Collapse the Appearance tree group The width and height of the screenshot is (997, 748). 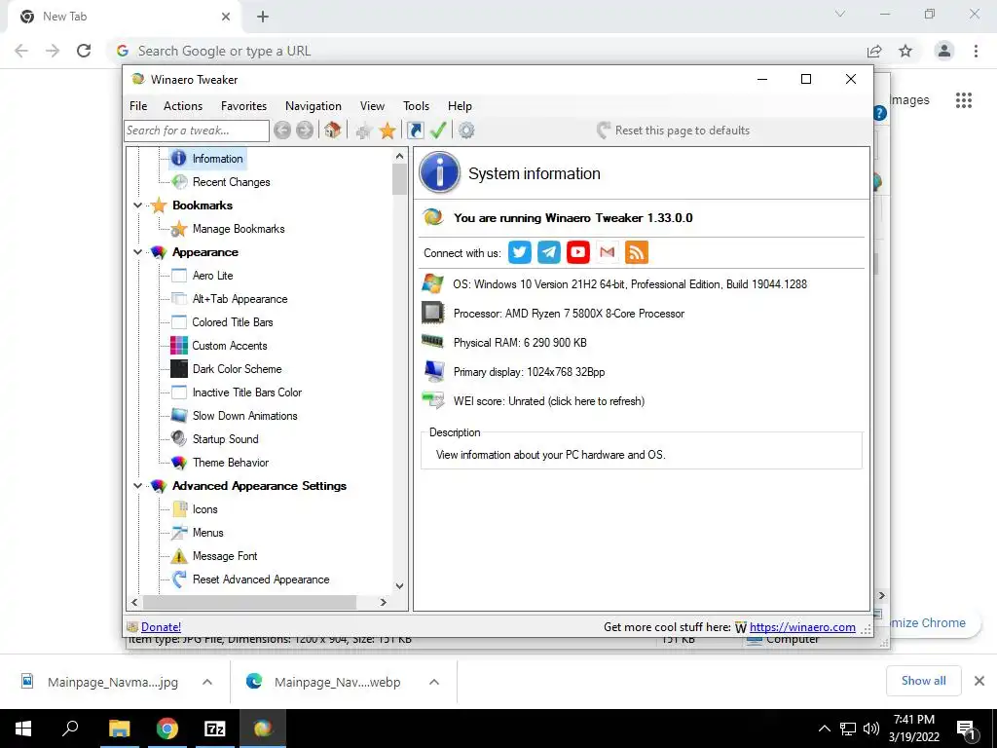coord(137,252)
